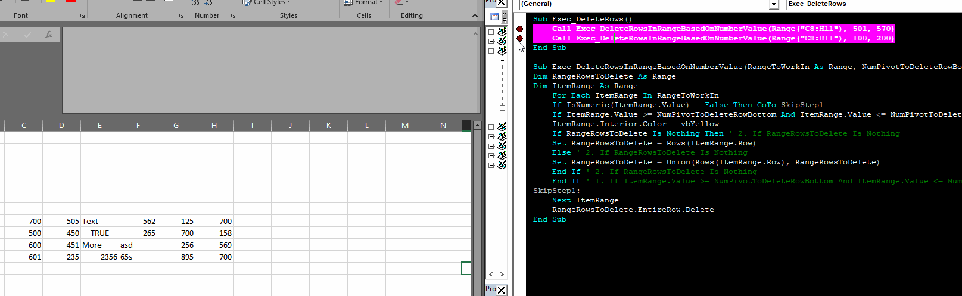Click the Project panel scroll-left arrow
This screenshot has height=296, width=962.
point(491,274)
